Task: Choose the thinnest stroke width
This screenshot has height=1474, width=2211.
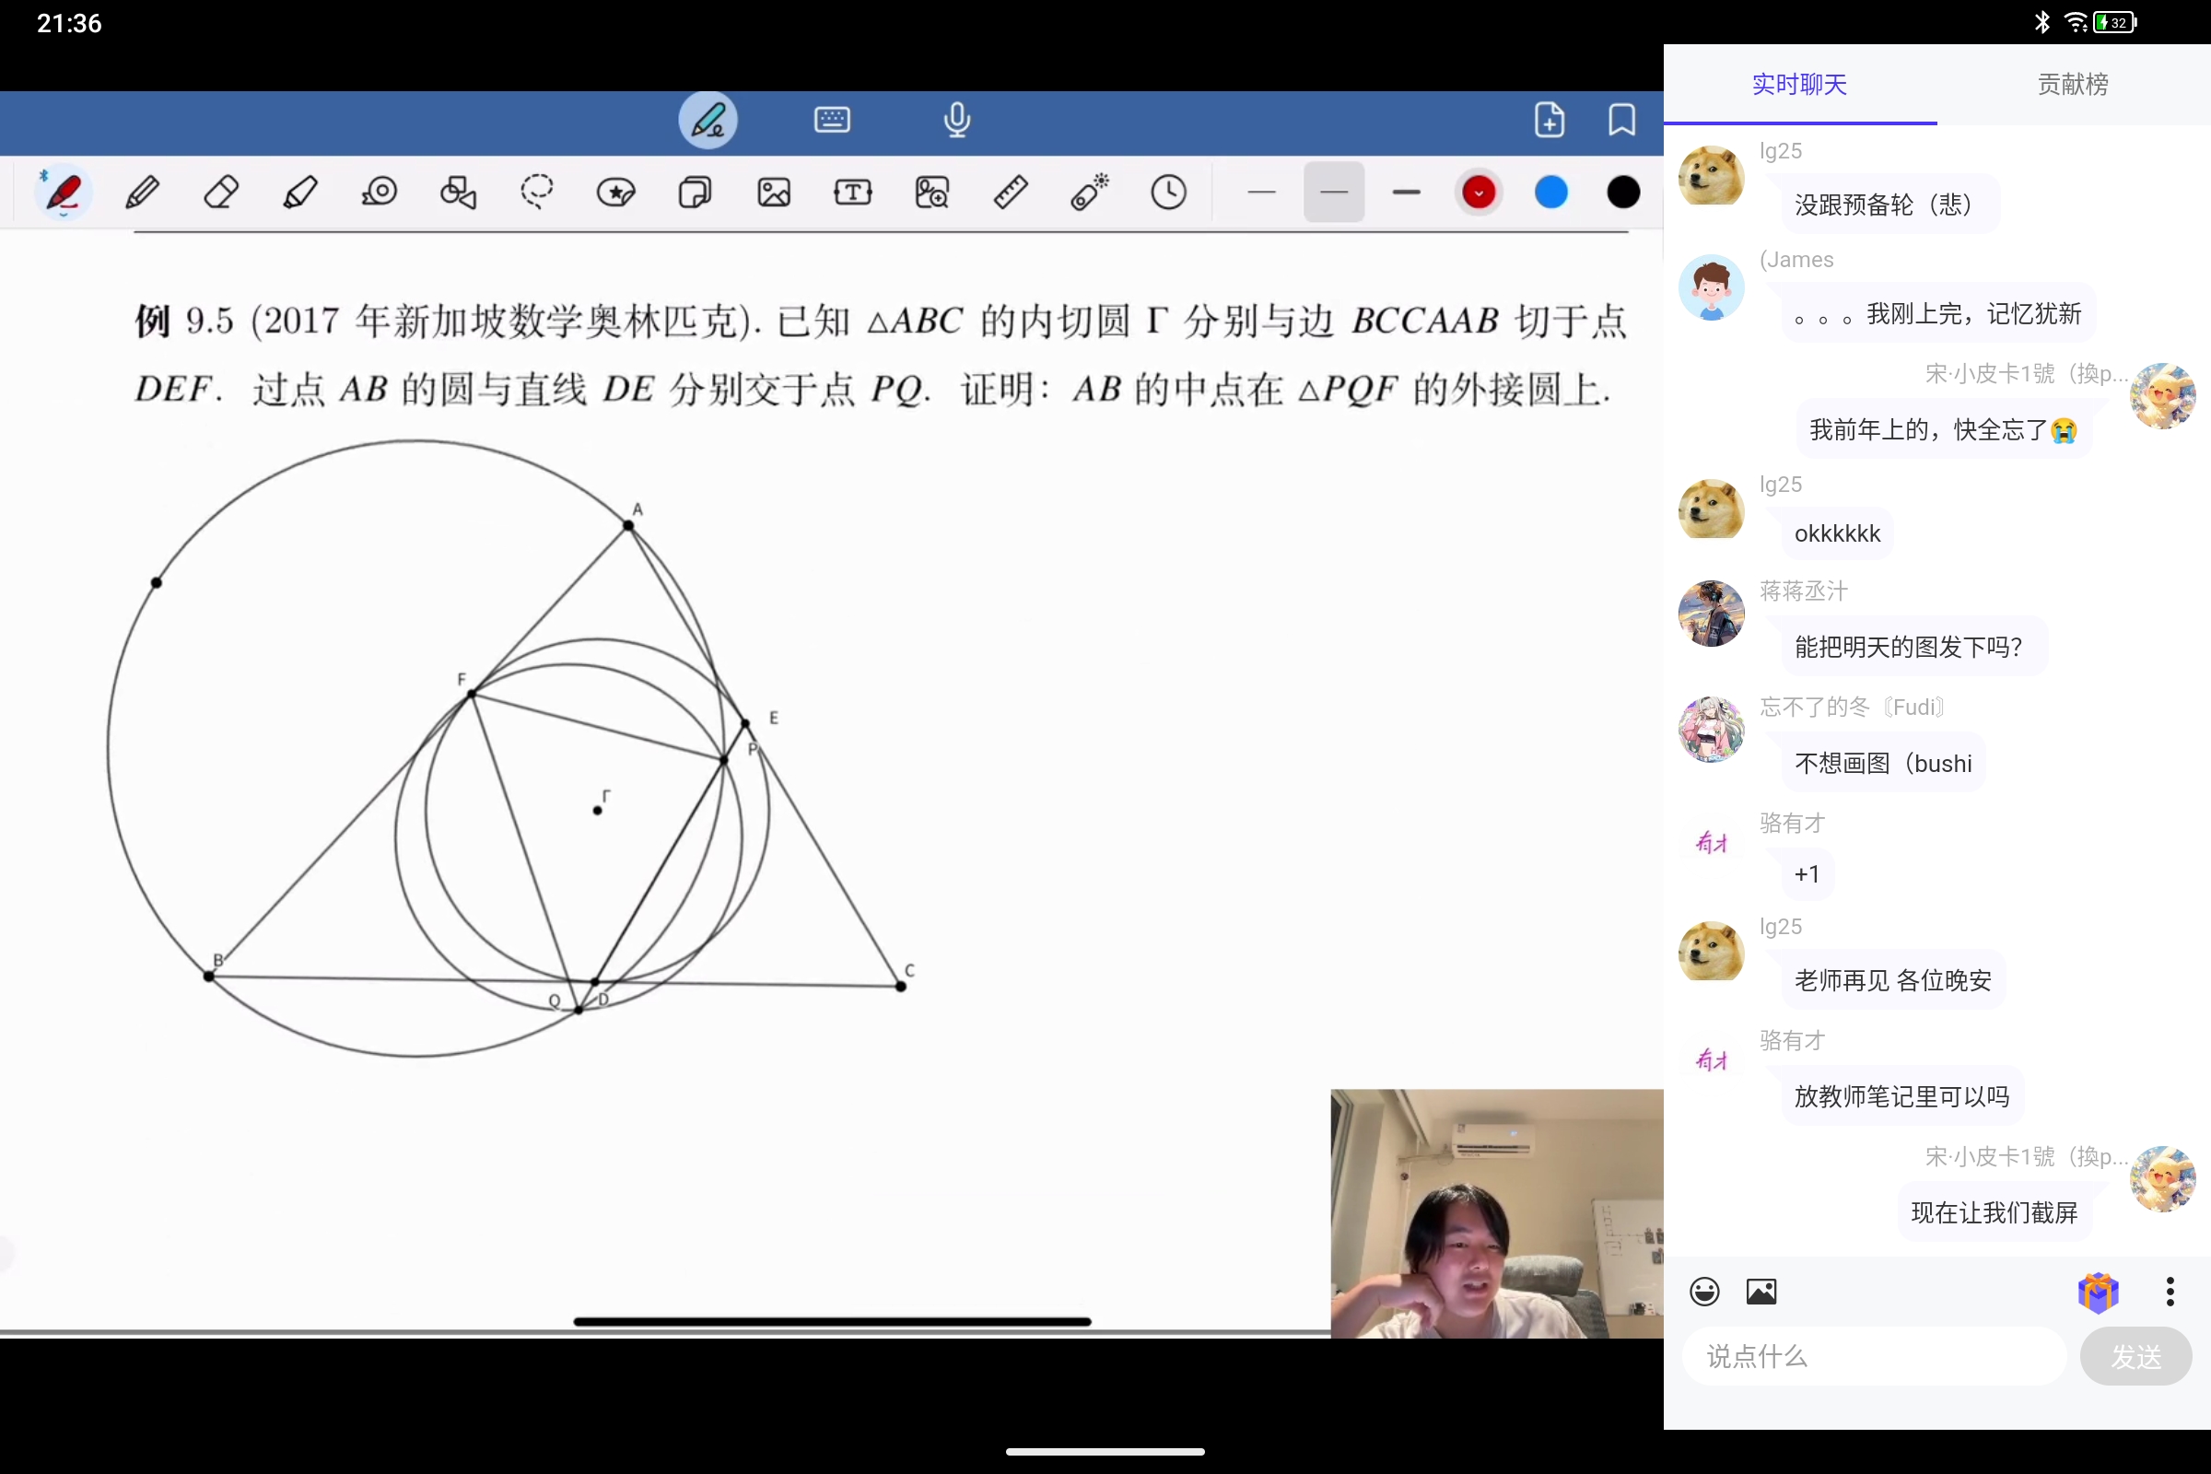Action: tap(1261, 192)
